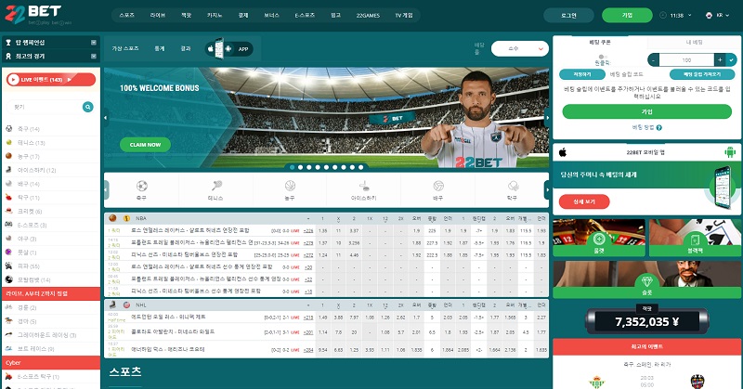The image size is (743, 389).
Task: Click the horse racing icon in the sidebar list
Action: point(9,321)
